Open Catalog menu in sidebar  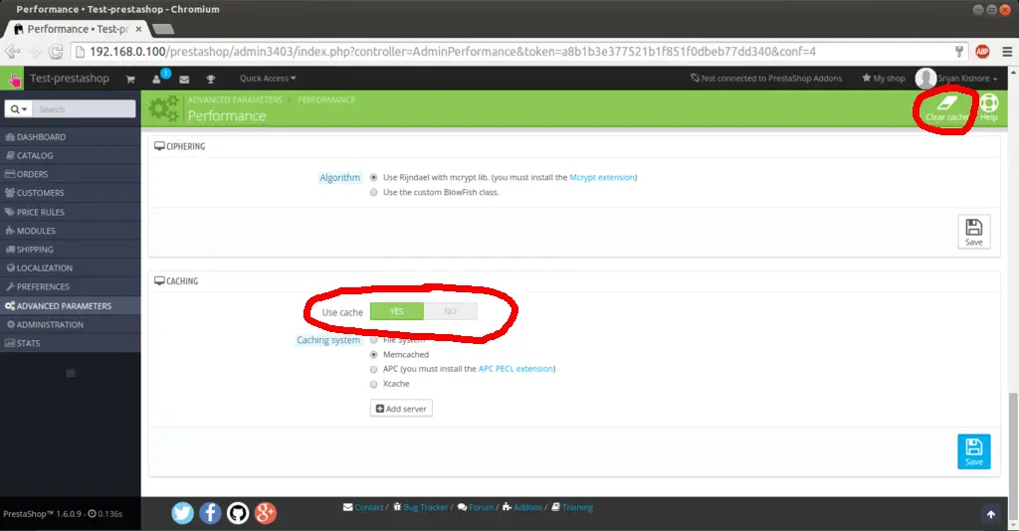pos(71,156)
